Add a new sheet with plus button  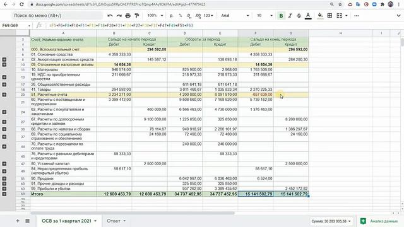(x=18, y=221)
